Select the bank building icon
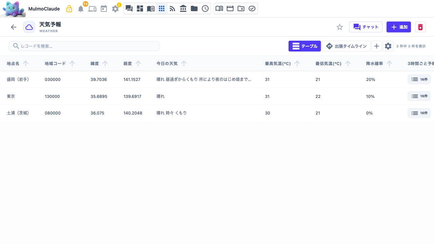The width and height of the screenshot is (434, 244). pyautogui.click(x=183, y=8)
